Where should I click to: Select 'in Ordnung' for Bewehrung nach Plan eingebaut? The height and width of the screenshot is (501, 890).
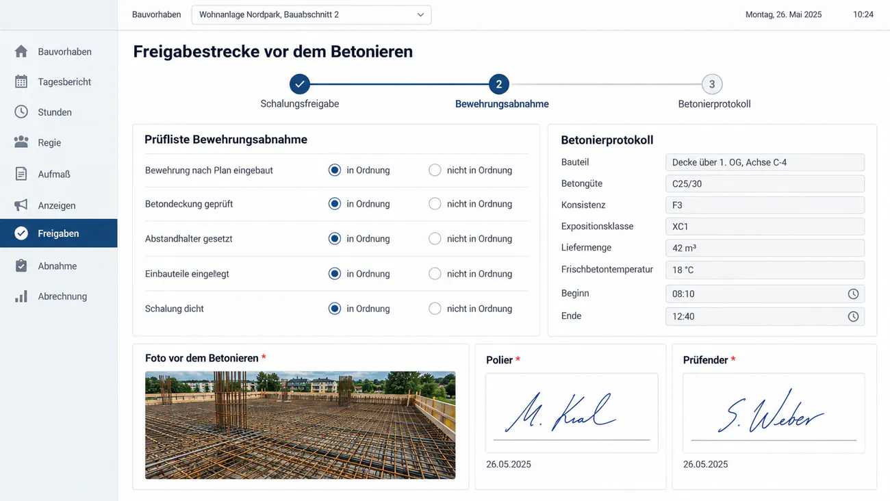[335, 170]
